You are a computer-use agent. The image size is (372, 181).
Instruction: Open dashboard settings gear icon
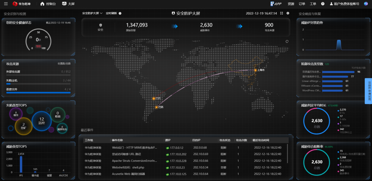click(x=288, y=13)
